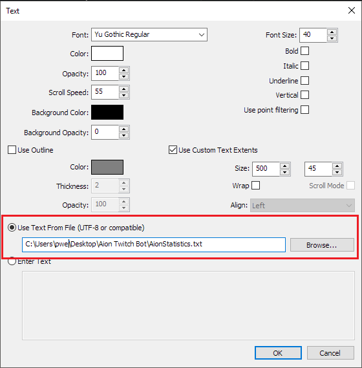Screen dimensions: 362x368
Task: Decrease Scroll Speed with down arrow
Action: [123, 96]
